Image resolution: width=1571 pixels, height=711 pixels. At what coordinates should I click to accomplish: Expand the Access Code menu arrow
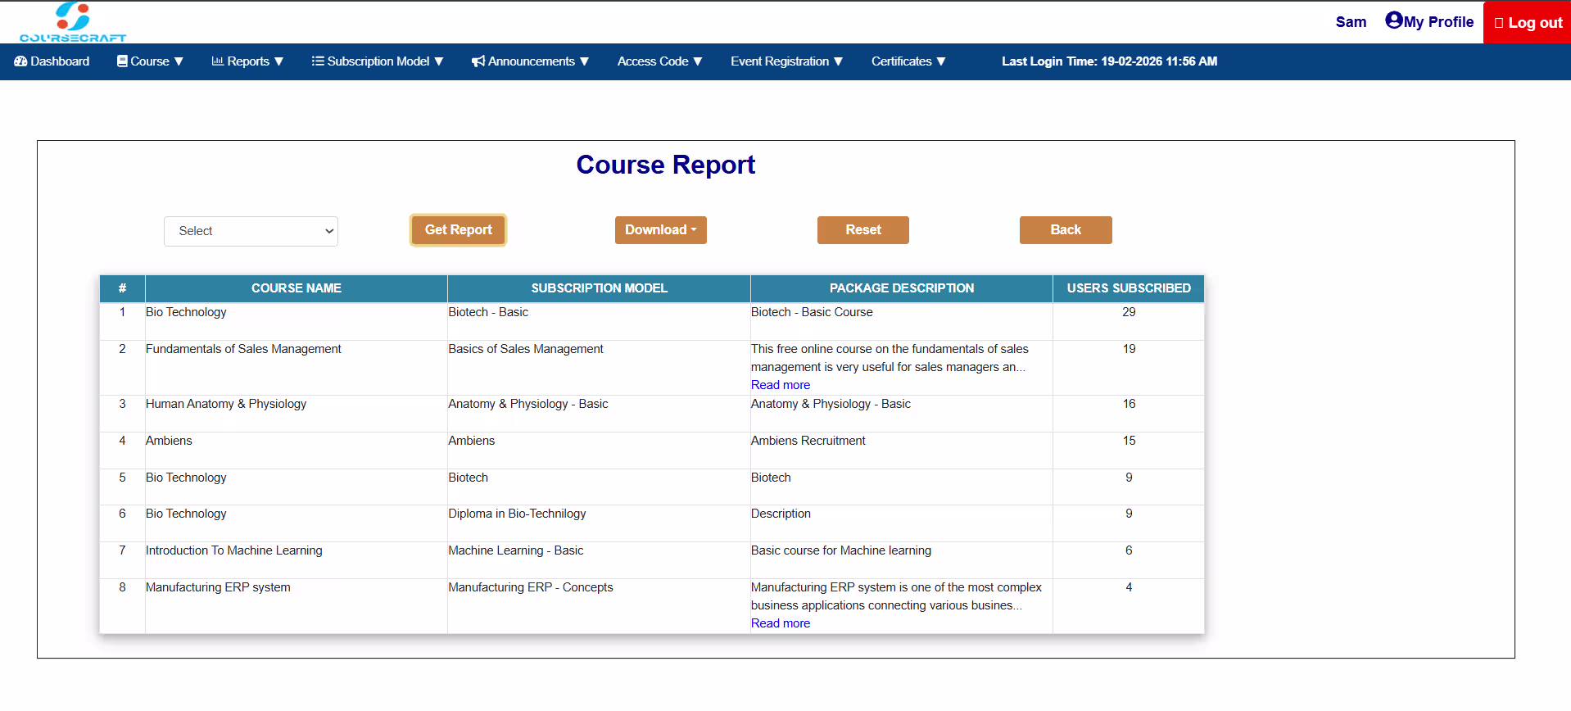click(698, 61)
